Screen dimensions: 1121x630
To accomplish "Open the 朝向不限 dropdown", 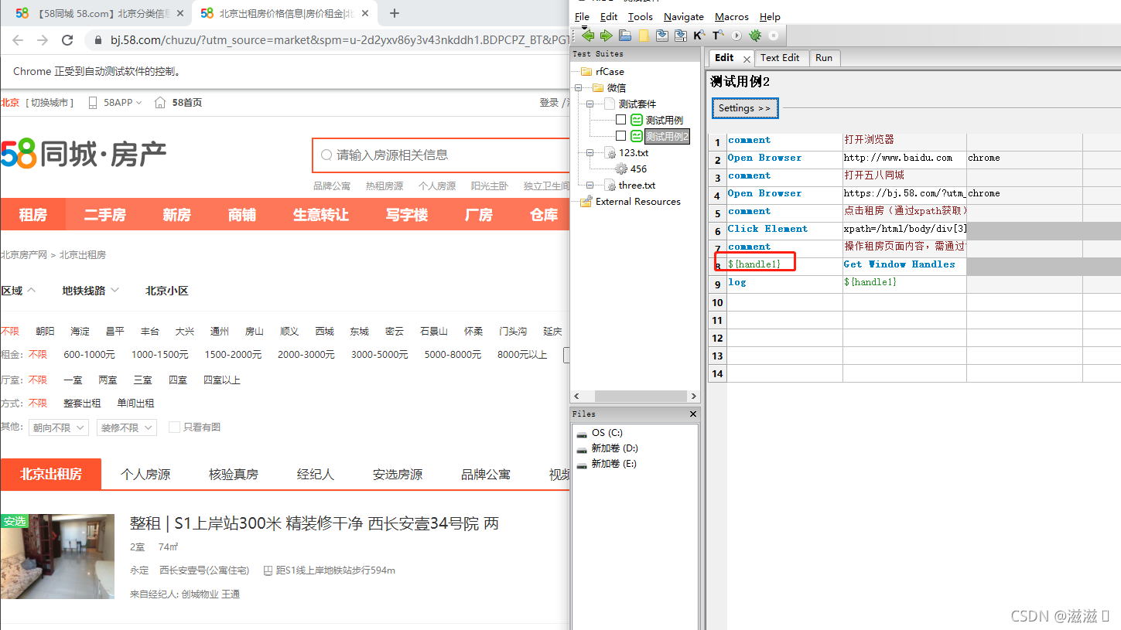I will click(59, 427).
